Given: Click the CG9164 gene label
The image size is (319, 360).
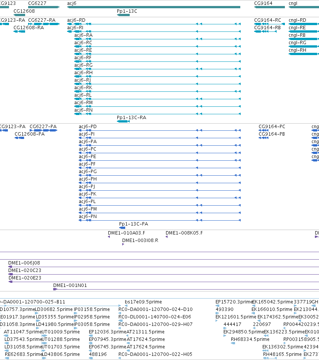Looking at the screenshot, I should tap(263, 3).
